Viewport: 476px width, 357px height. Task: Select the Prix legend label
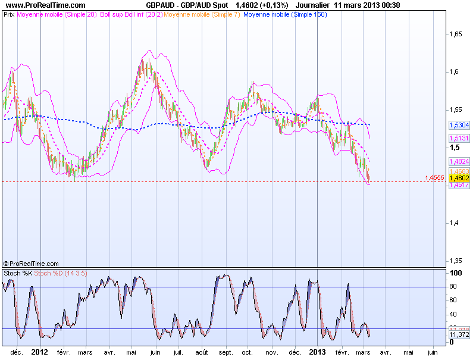tap(9, 14)
